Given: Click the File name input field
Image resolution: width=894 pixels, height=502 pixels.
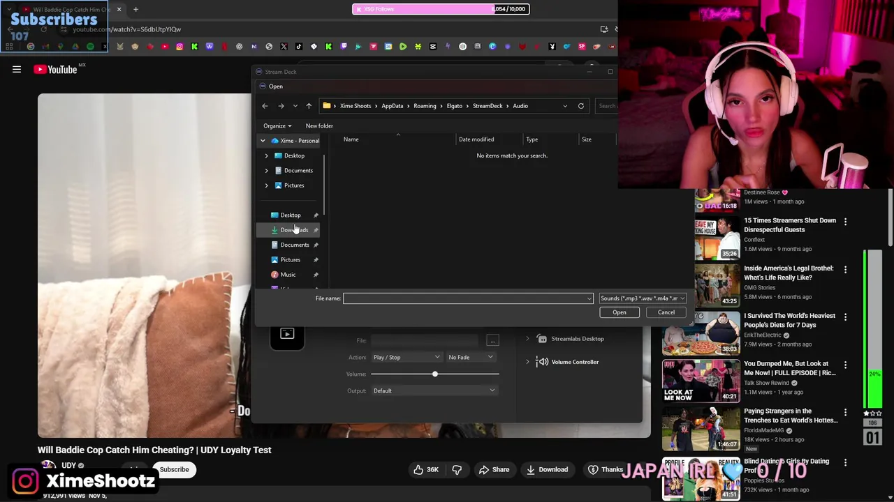Looking at the screenshot, I should tap(467, 298).
